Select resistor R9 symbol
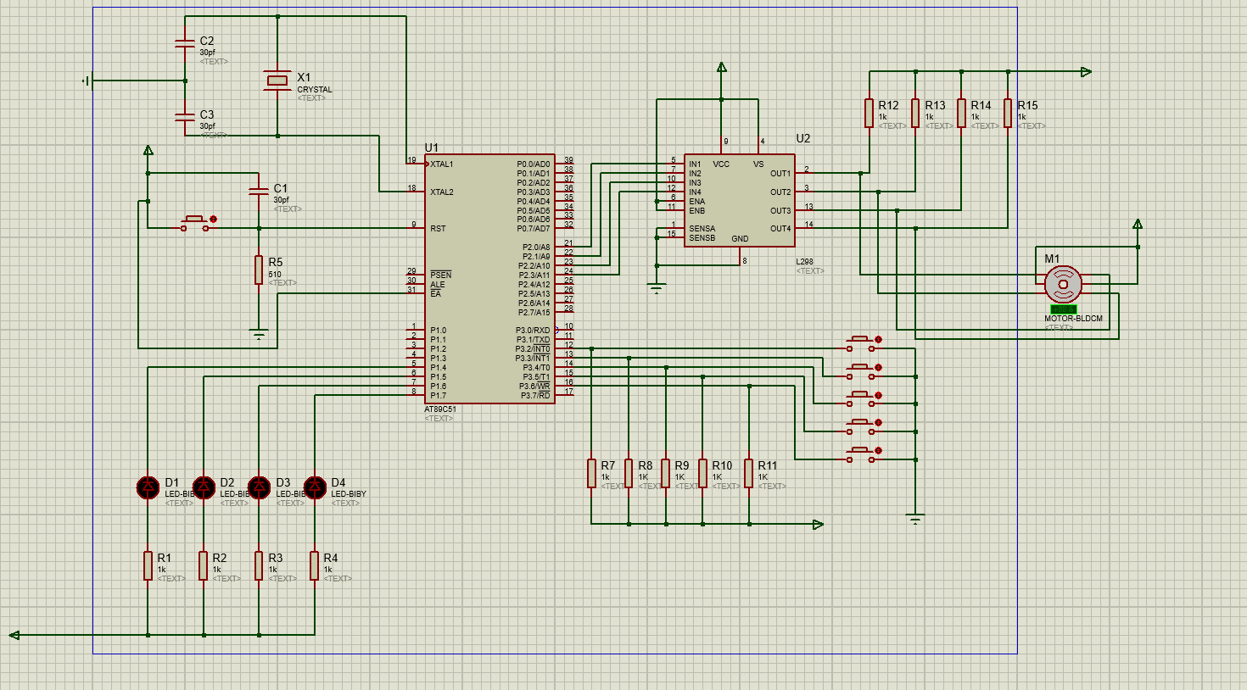 click(666, 473)
